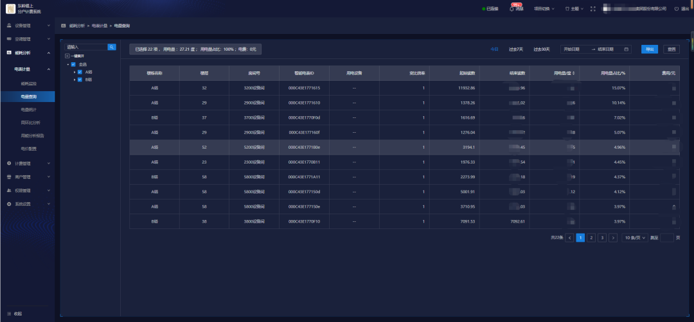Click the 商户管理 sidebar icon

9,177
